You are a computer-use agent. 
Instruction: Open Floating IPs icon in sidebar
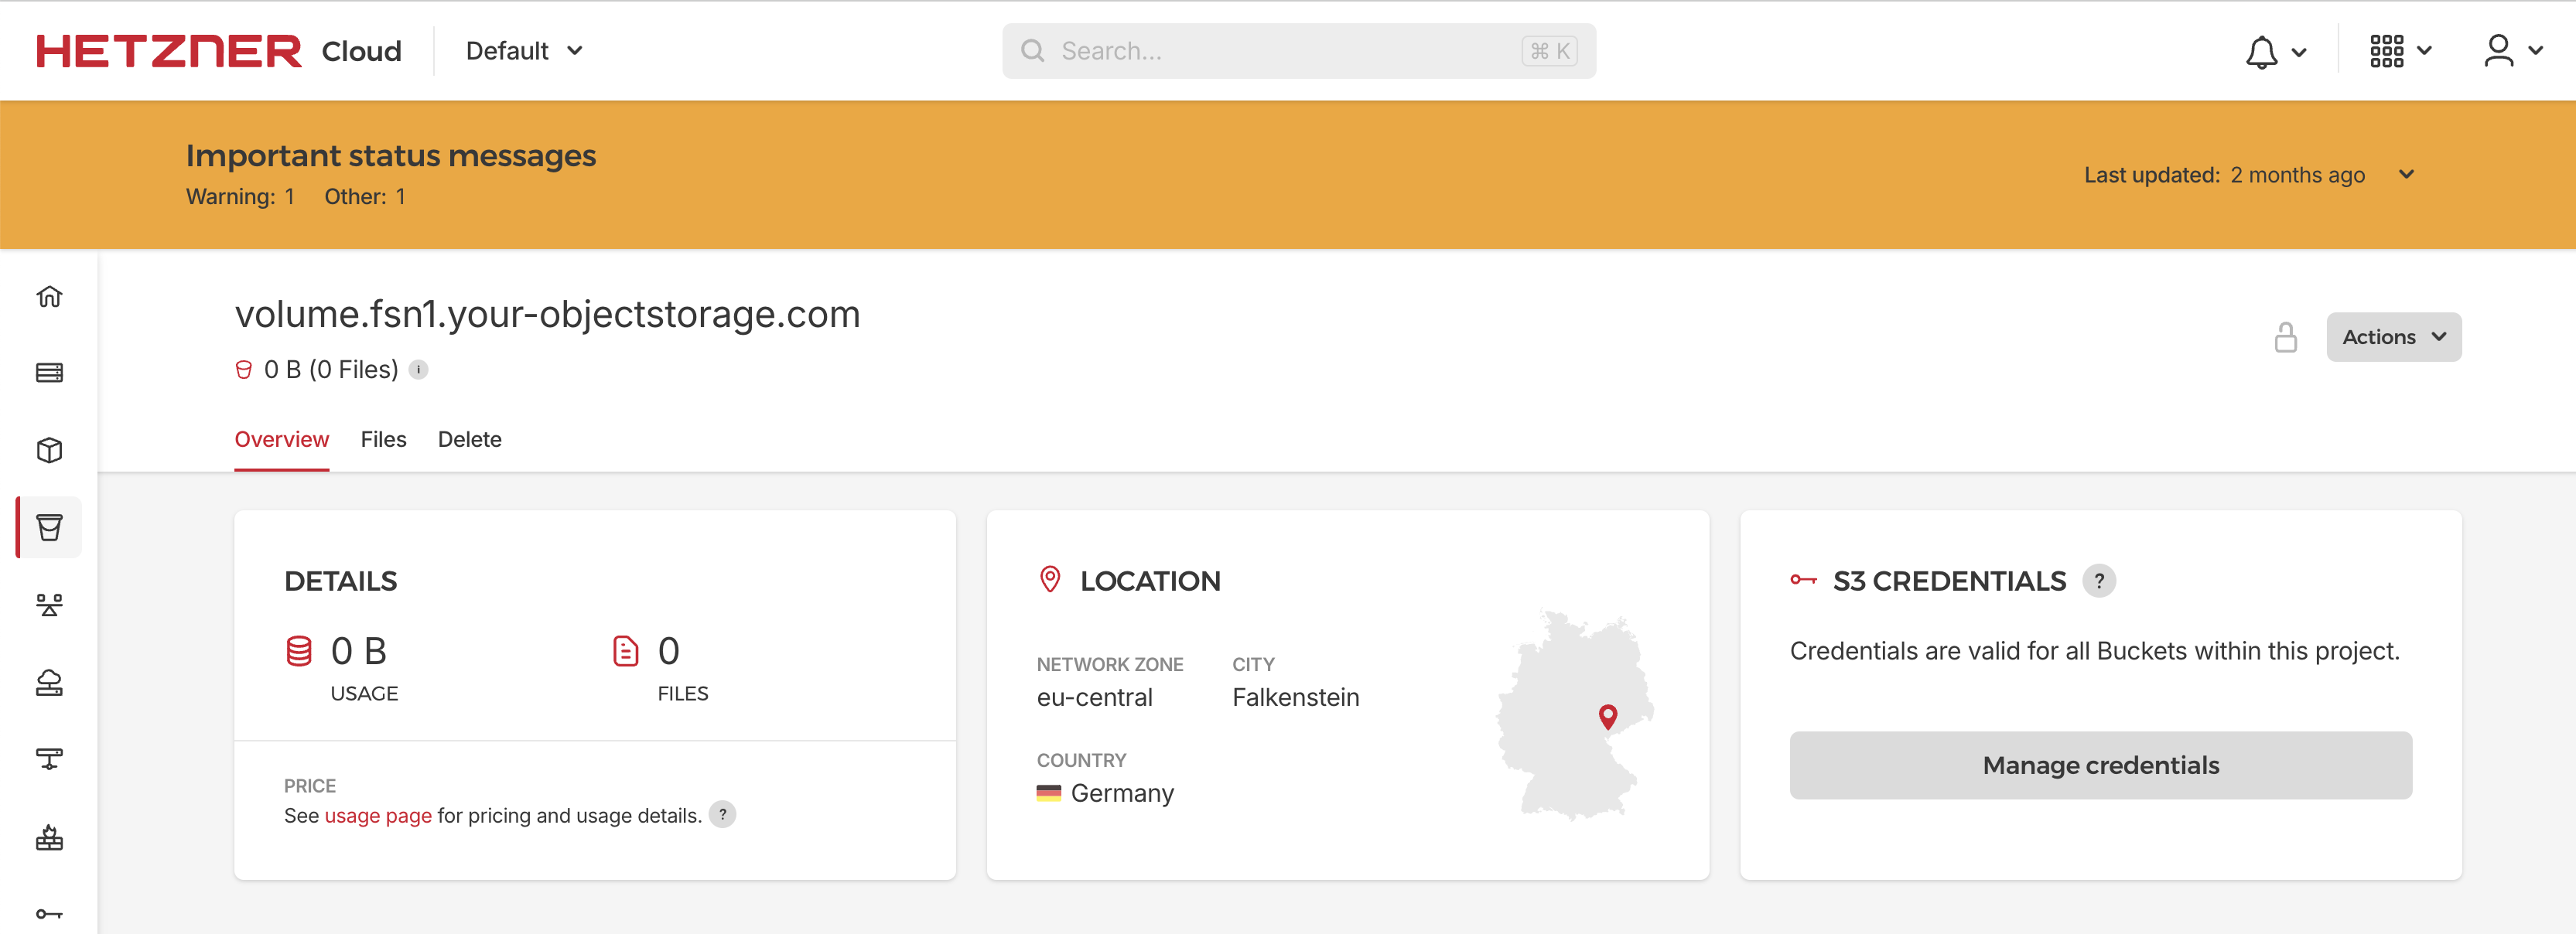point(49,682)
